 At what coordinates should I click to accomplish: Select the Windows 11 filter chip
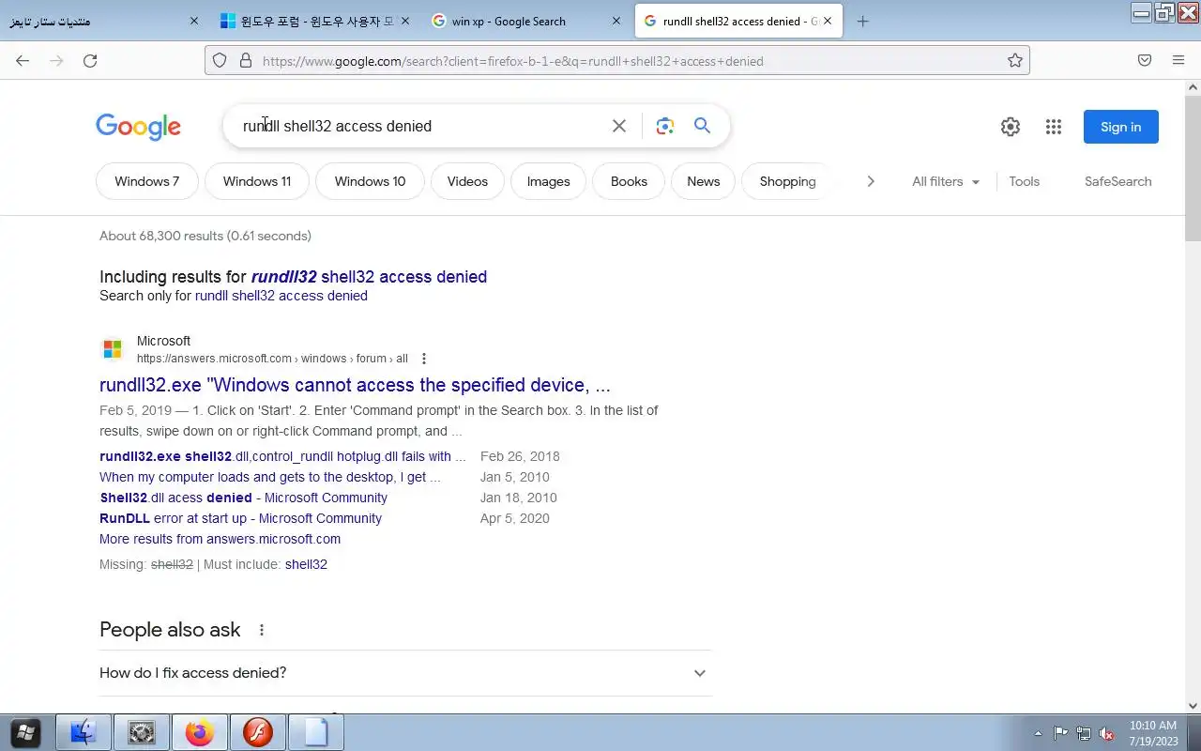pyautogui.click(x=257, y=181)
